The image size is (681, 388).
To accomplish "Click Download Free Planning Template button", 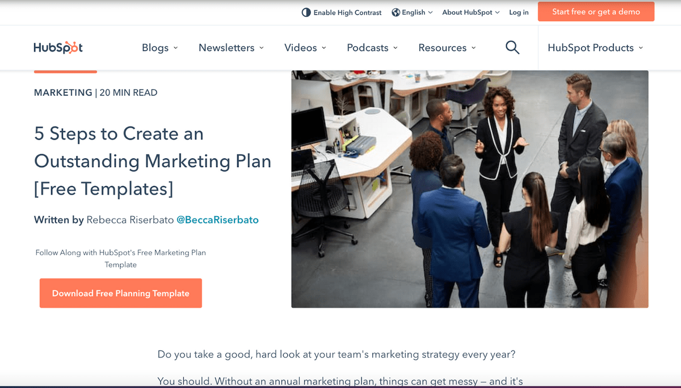I will coord(121,293).
